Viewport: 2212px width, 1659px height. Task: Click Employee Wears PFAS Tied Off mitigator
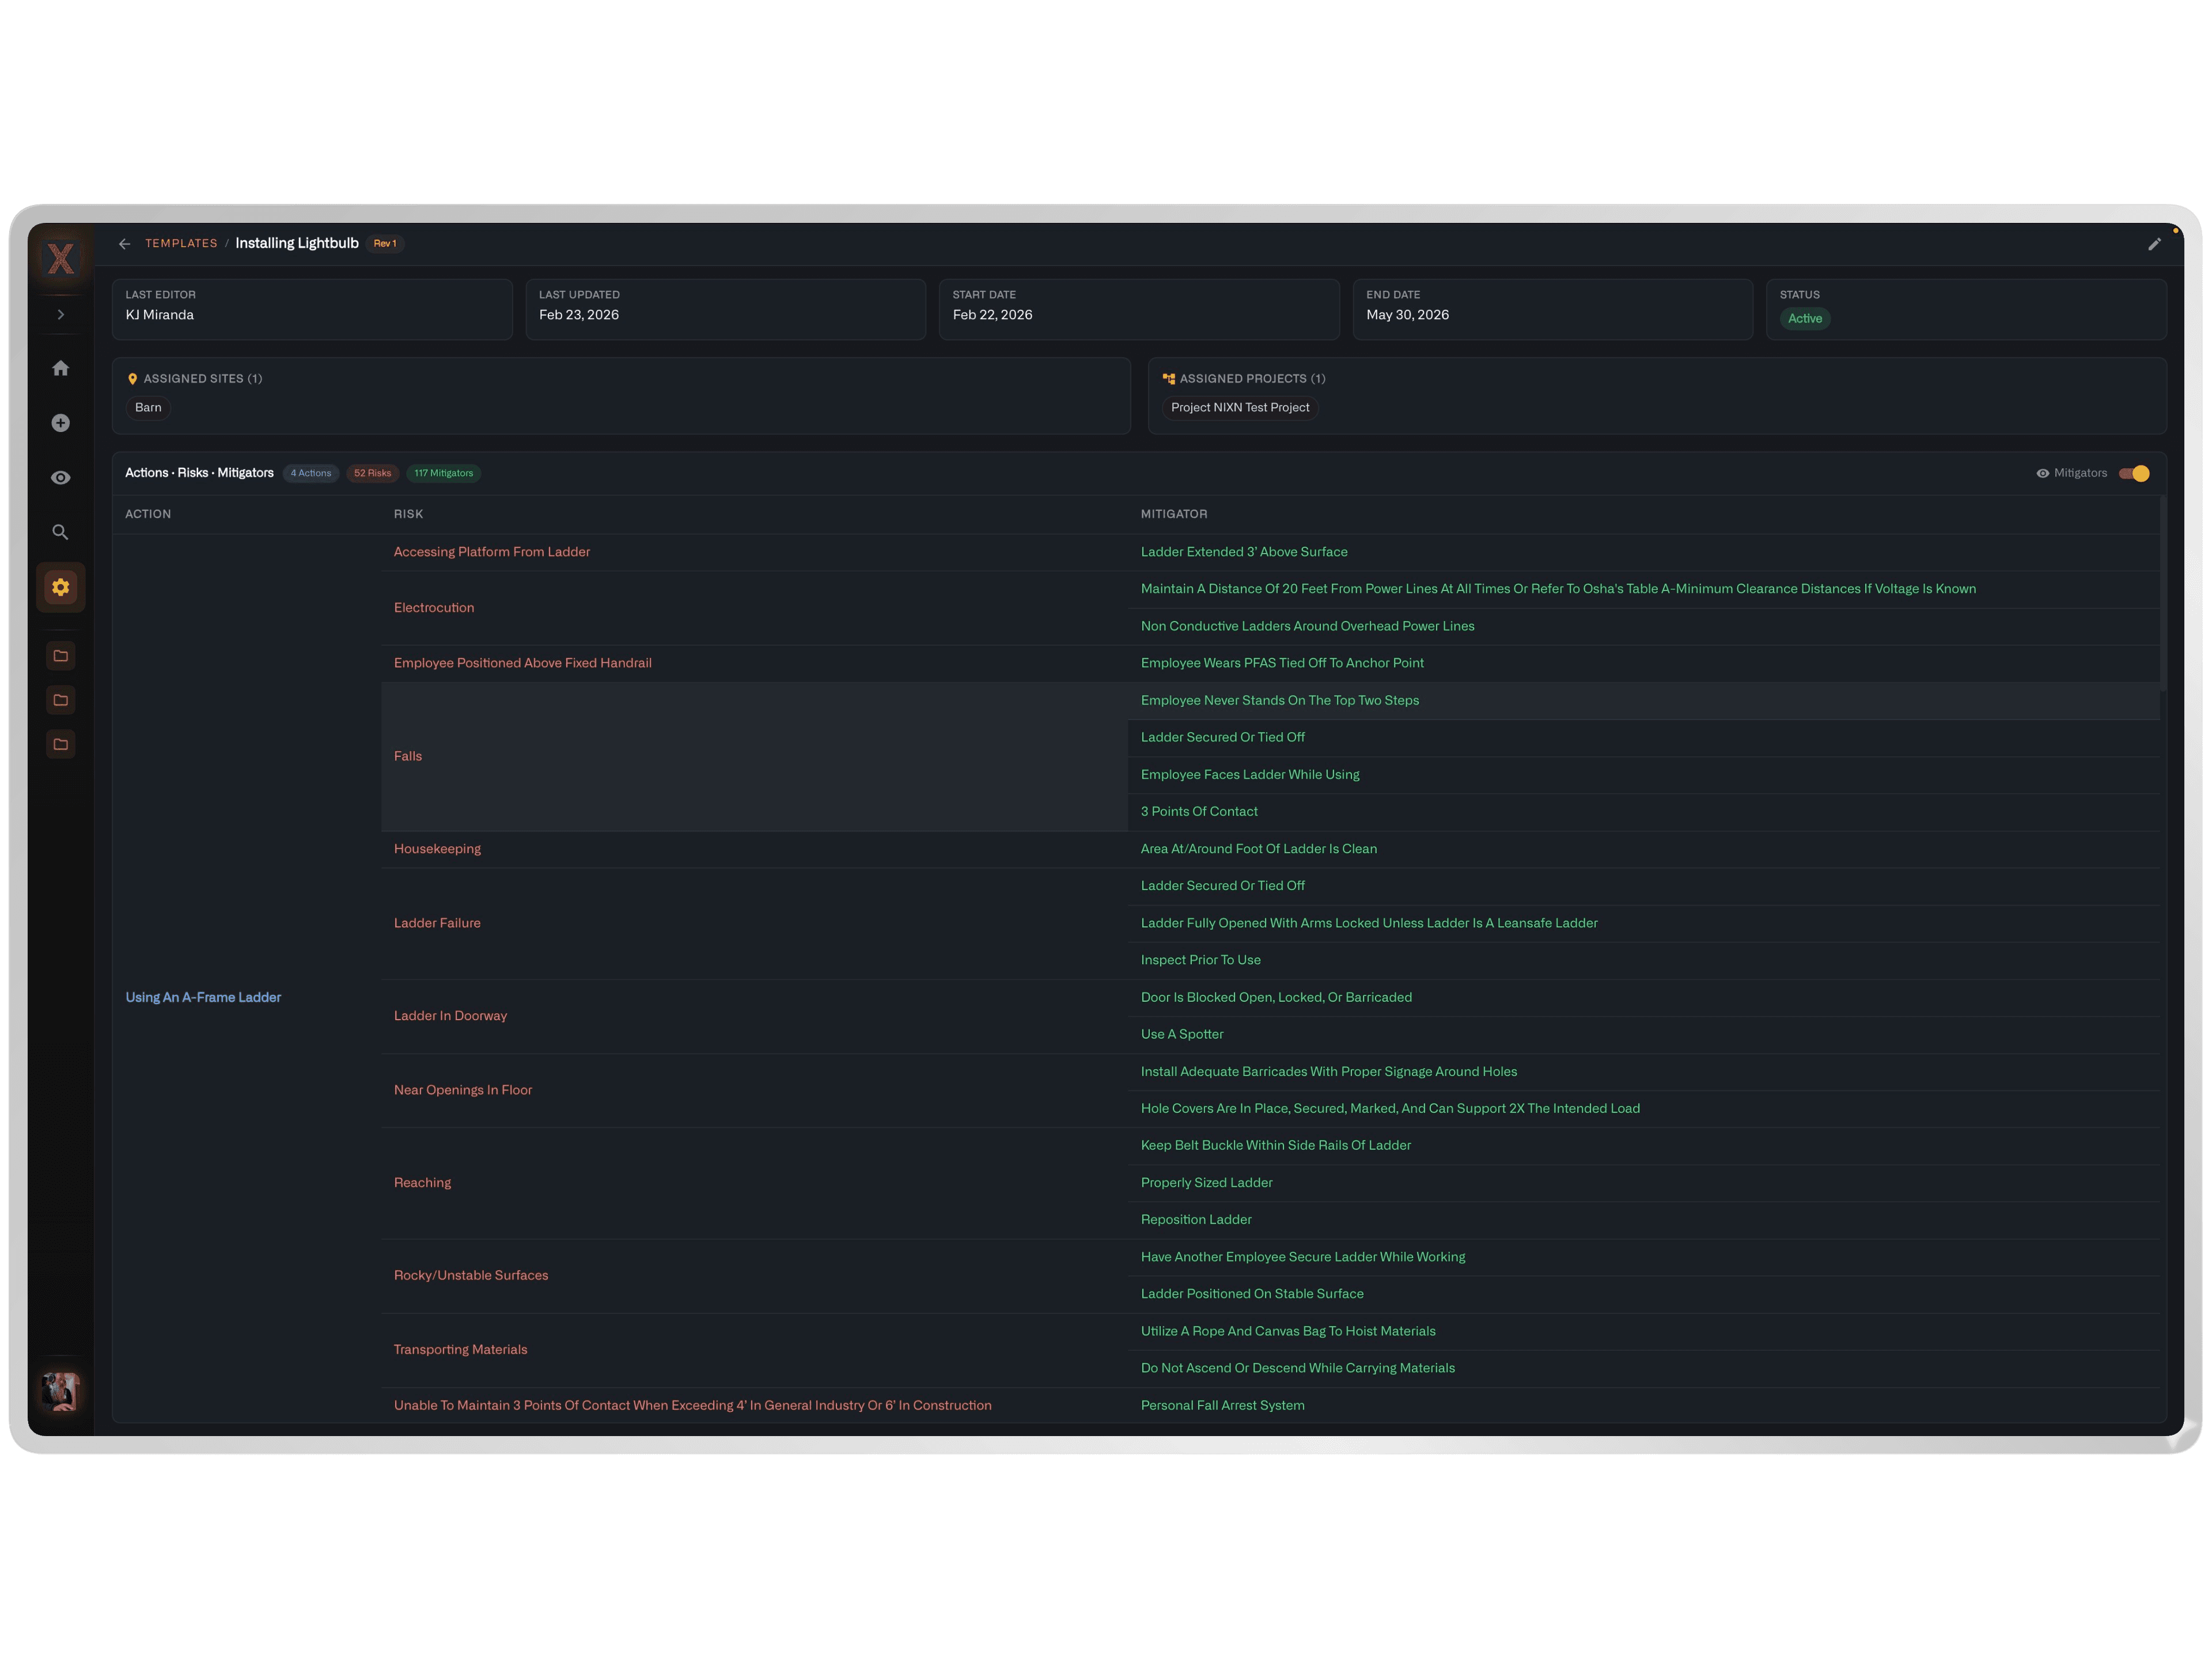coord(1282,663)
